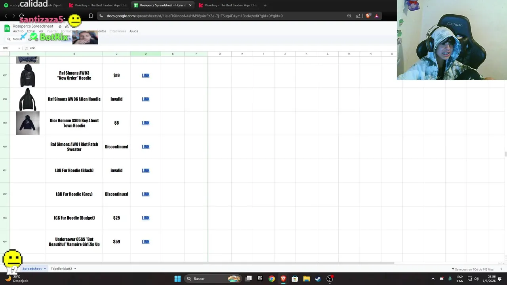507x285 pixels.
Task: Switch to Brave browser on the taskbar
Action: [x=283, y=279]
